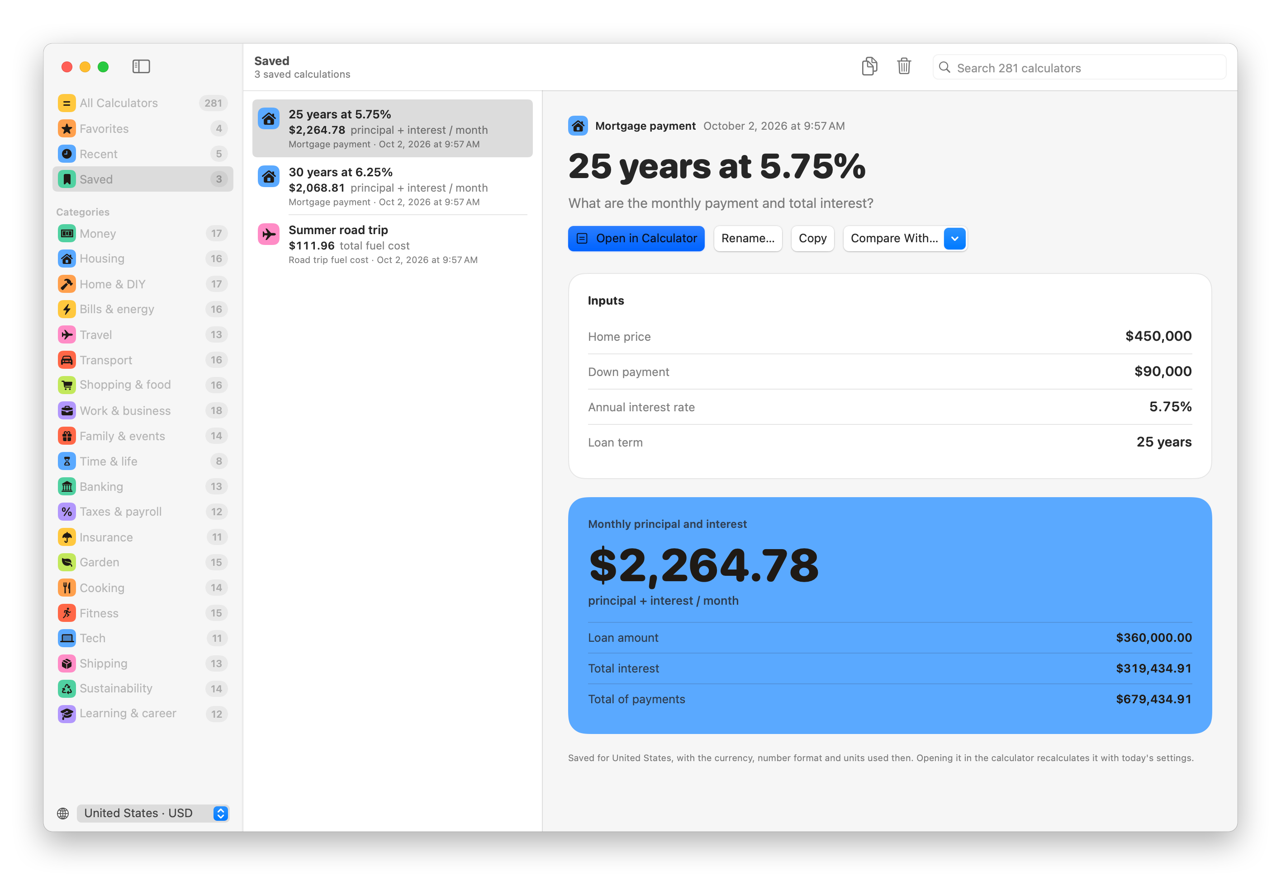Viewport: 1281px width, 875px height.
Task: Select saved item 30 years at 6.25%
Action: pos(392,186)
